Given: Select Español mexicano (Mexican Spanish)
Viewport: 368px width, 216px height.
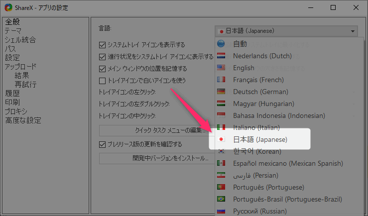Looking at the screenshot, I should pyautogui.click(x=290, y=163).
